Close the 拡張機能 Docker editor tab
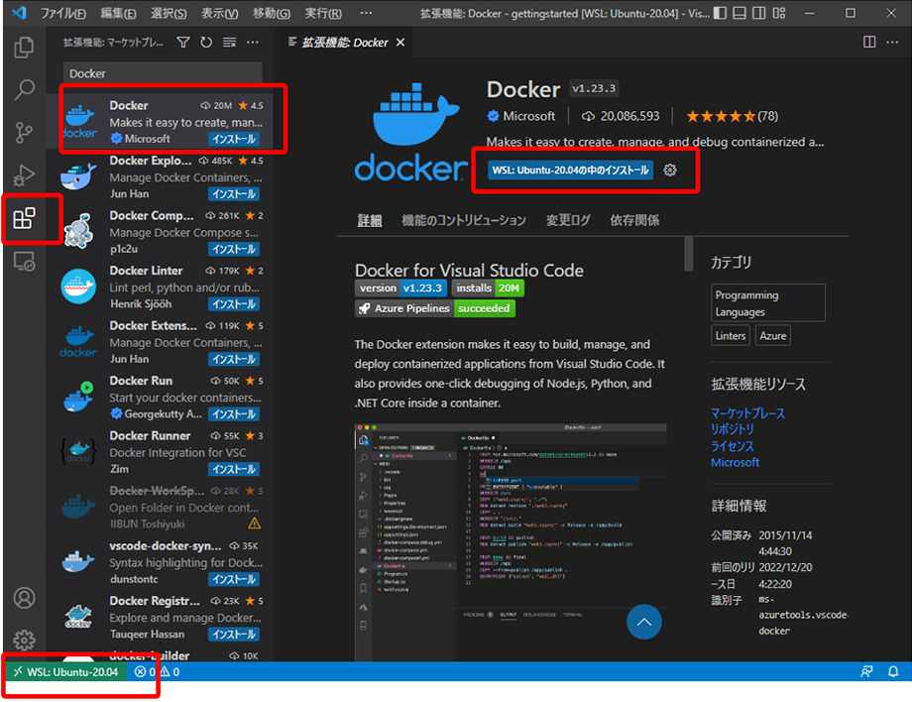This screenshot has height=702, width=912. (x=400, y=43)
